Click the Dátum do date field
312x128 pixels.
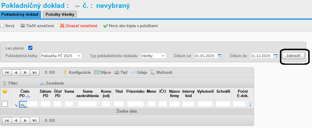[x=262, y=56]
